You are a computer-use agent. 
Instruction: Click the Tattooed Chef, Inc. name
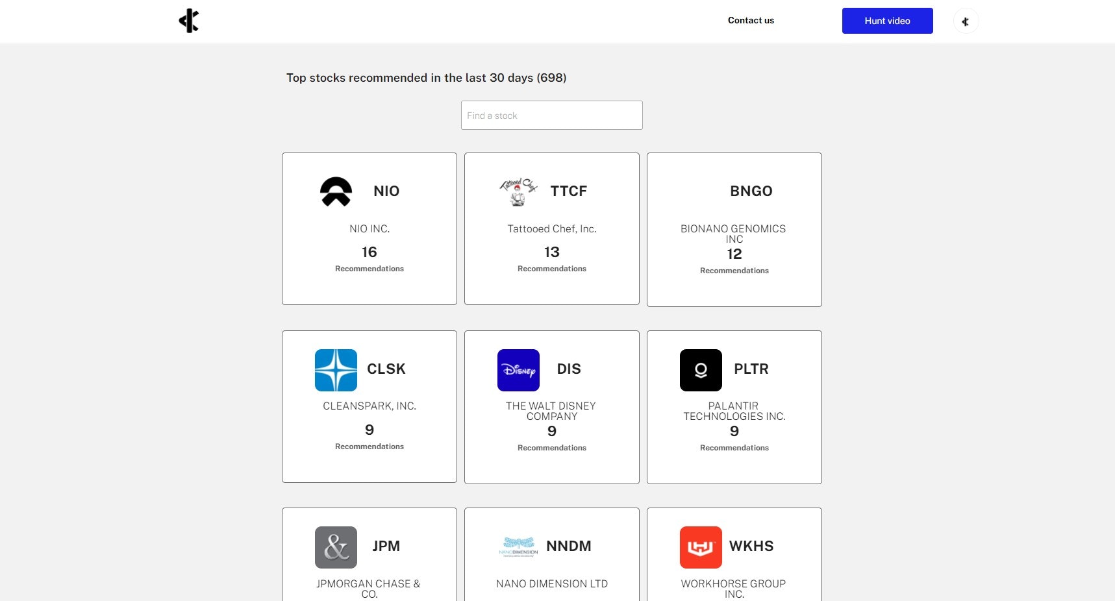tap(552, 228)
